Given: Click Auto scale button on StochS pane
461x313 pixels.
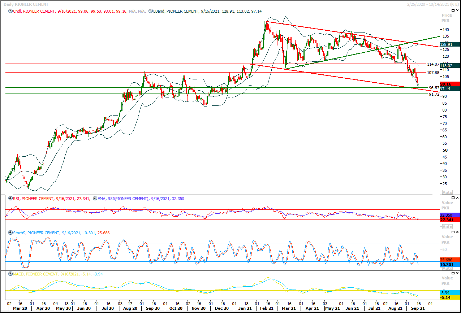Looking at the screenshot, I should [x=447, y=268].
